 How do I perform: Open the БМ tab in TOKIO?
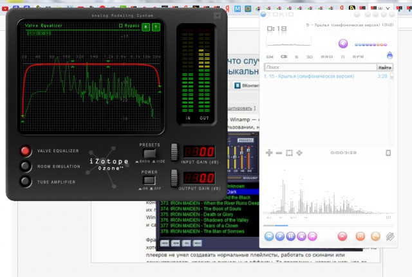[270, 57]
